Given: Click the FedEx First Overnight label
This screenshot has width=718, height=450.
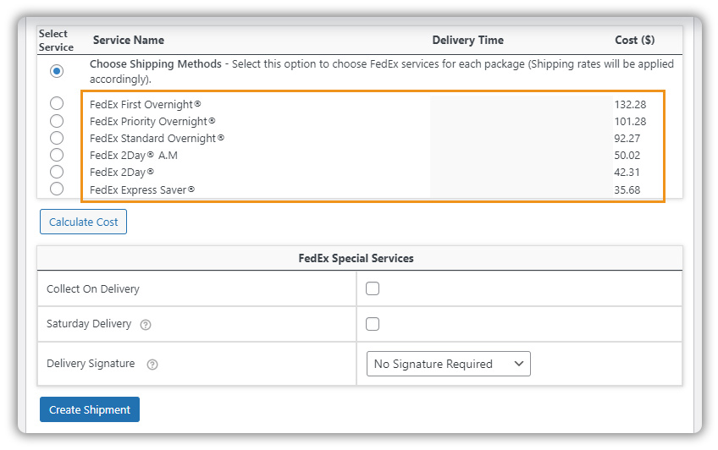Looking at the screenshot, I should [x=145, y=104].
